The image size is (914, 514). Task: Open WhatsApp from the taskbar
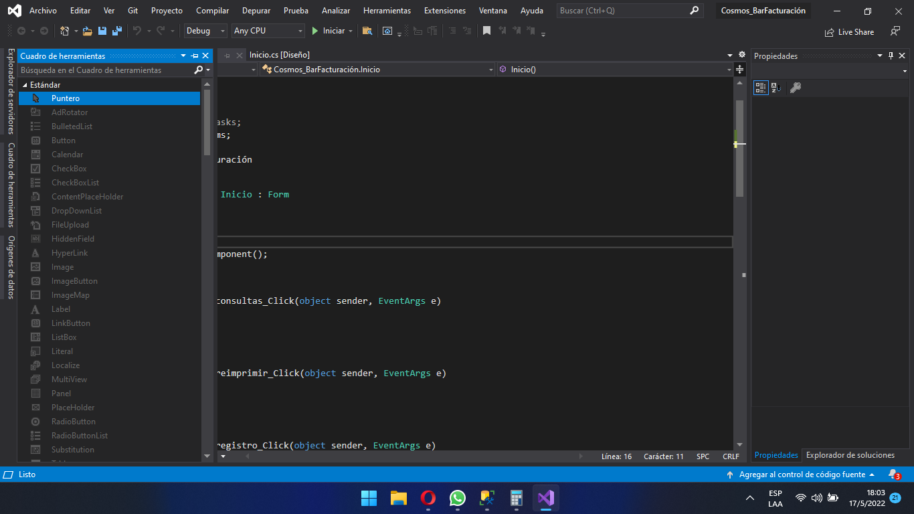click(458, 498)
